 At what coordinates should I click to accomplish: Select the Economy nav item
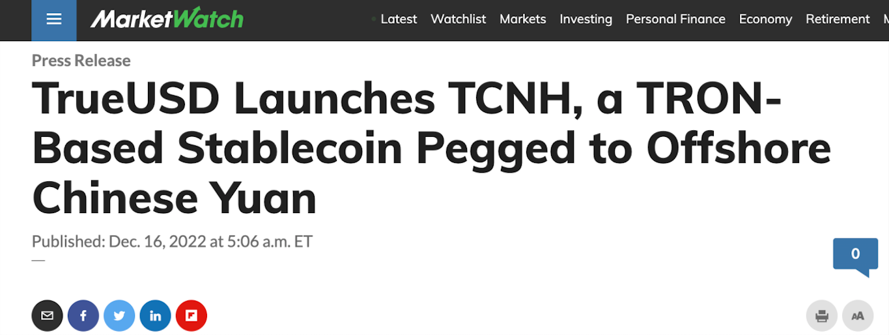tap(765, 20)
